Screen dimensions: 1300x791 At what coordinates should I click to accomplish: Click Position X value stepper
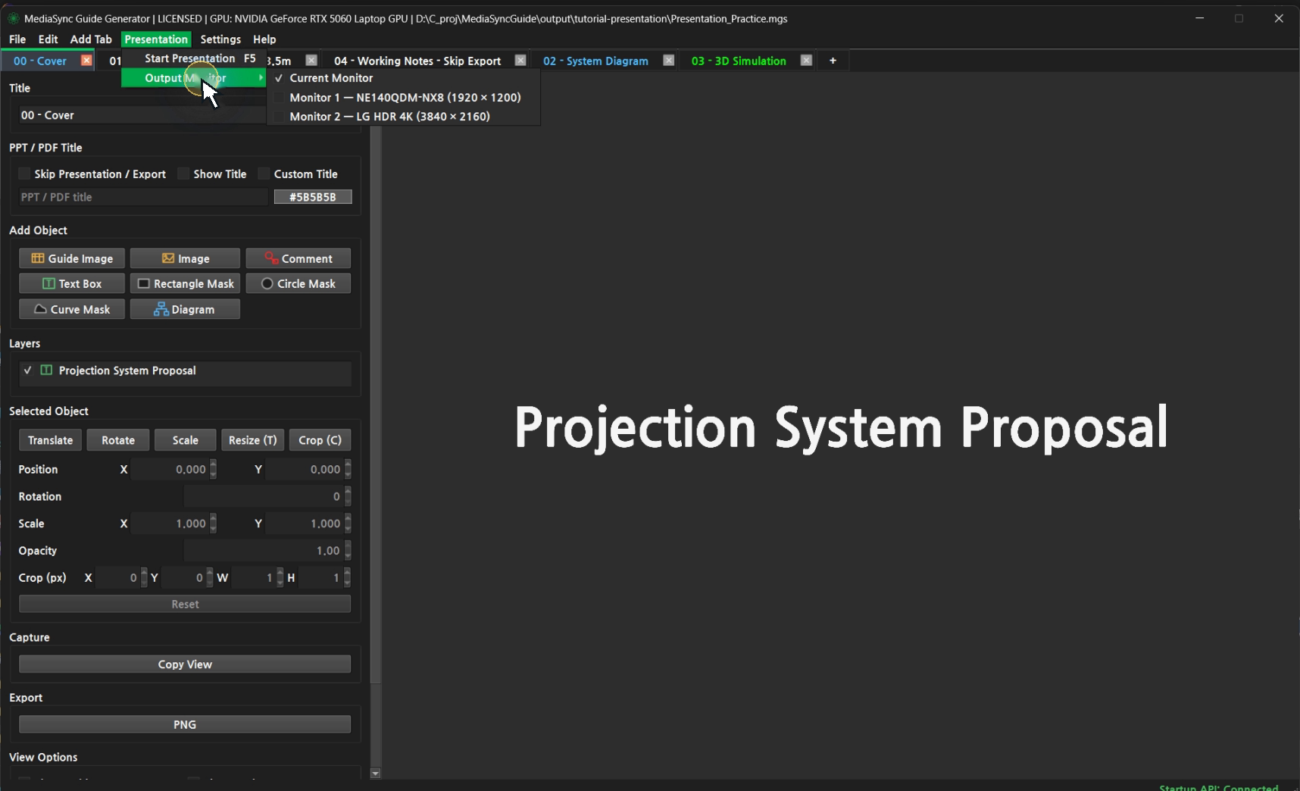coord(214,469)
